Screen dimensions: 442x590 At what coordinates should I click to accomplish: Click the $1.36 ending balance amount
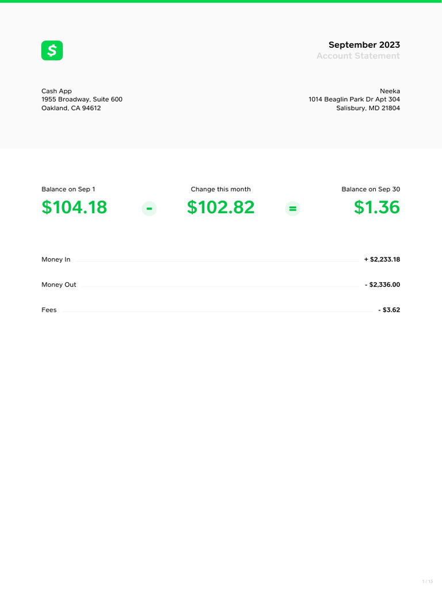pos(376,207)
